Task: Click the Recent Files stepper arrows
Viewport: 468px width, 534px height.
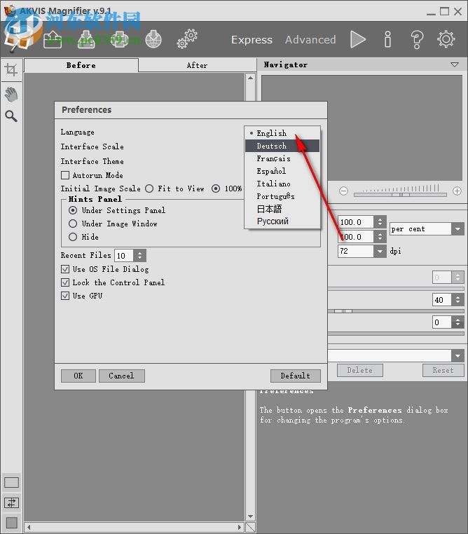Action: click(x=139, y=255)
